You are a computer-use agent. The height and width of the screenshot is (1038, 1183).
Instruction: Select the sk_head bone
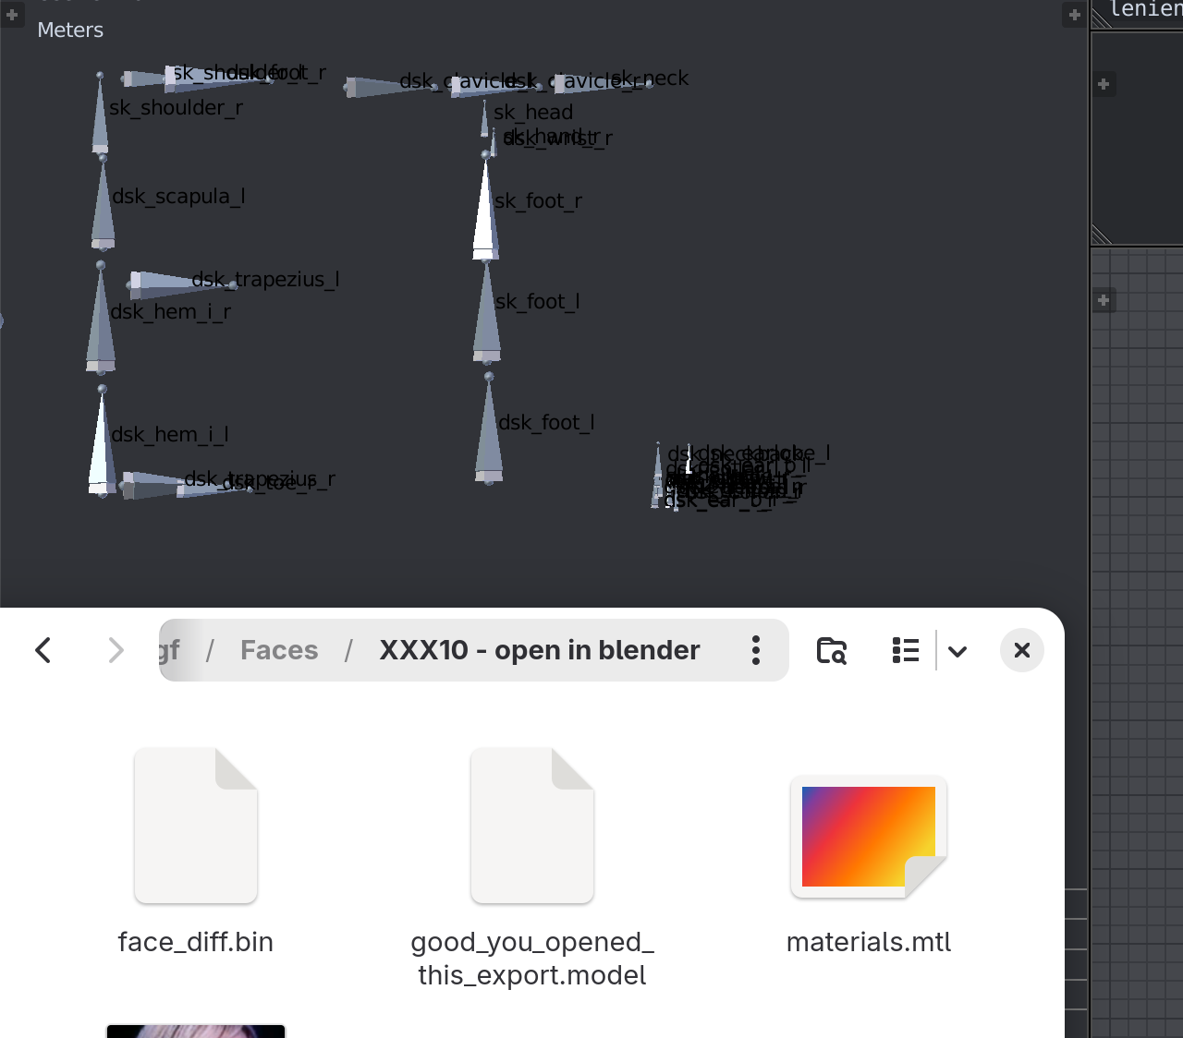pos(484,119)
